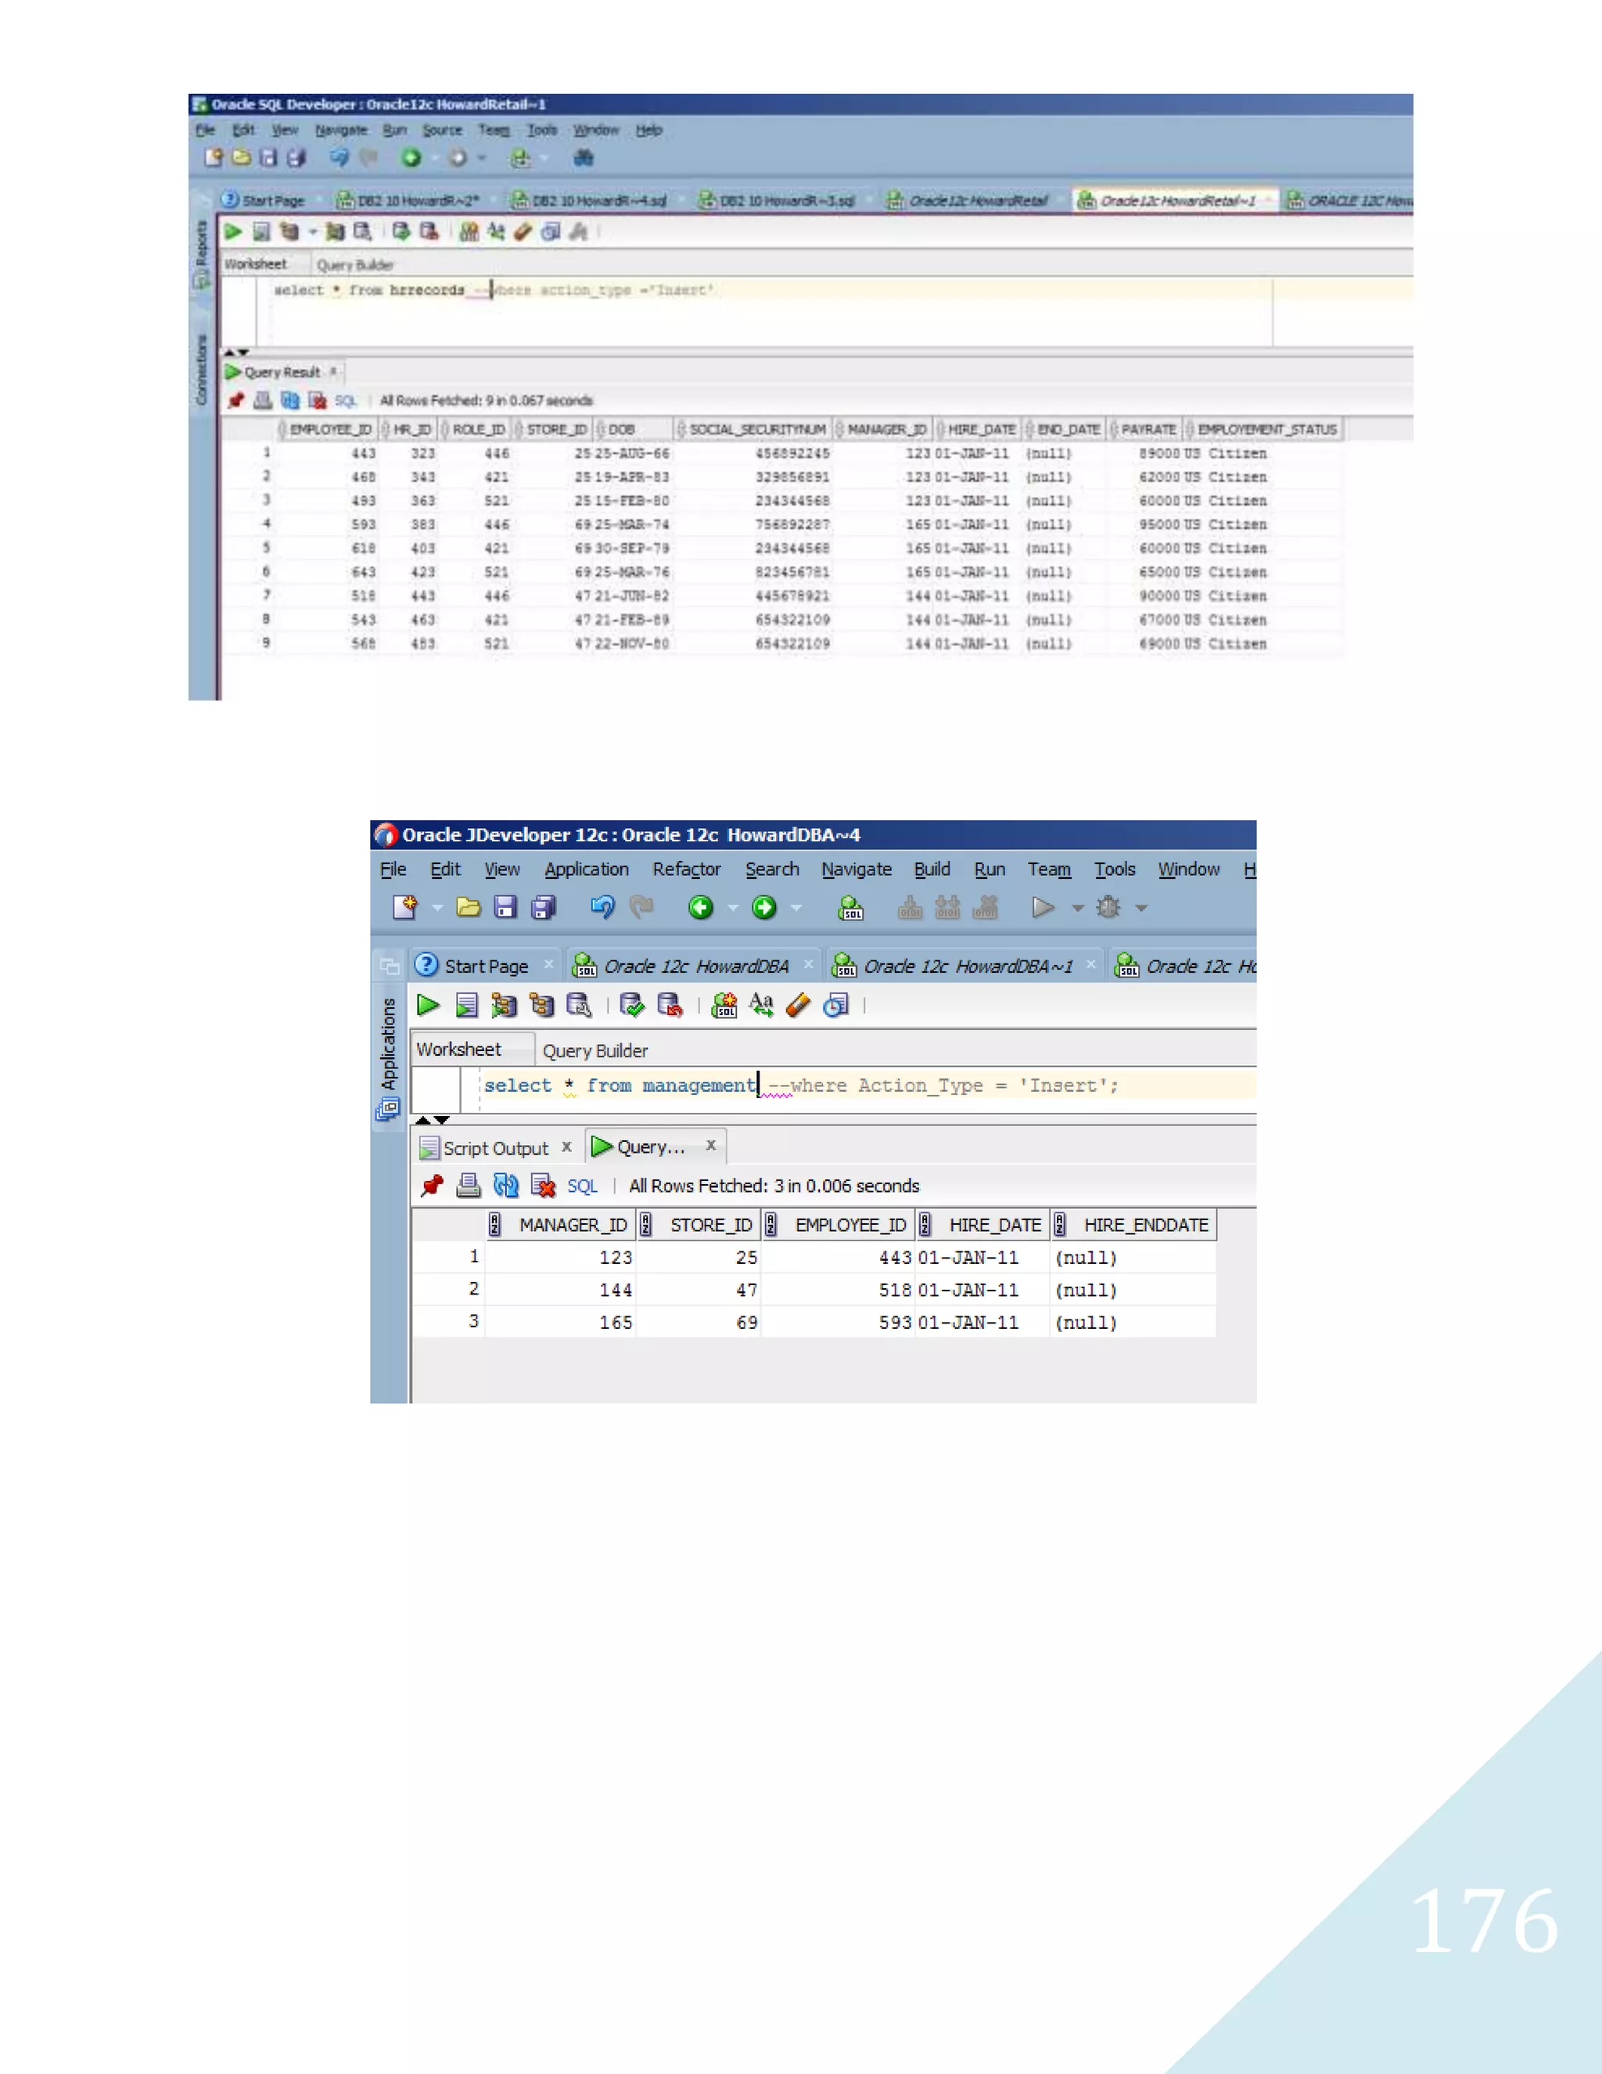Screen dimensions: 1602x2074
Task: Open dropdown arrow beside JDeveloper Back button
Action: [x=733, y=908]
